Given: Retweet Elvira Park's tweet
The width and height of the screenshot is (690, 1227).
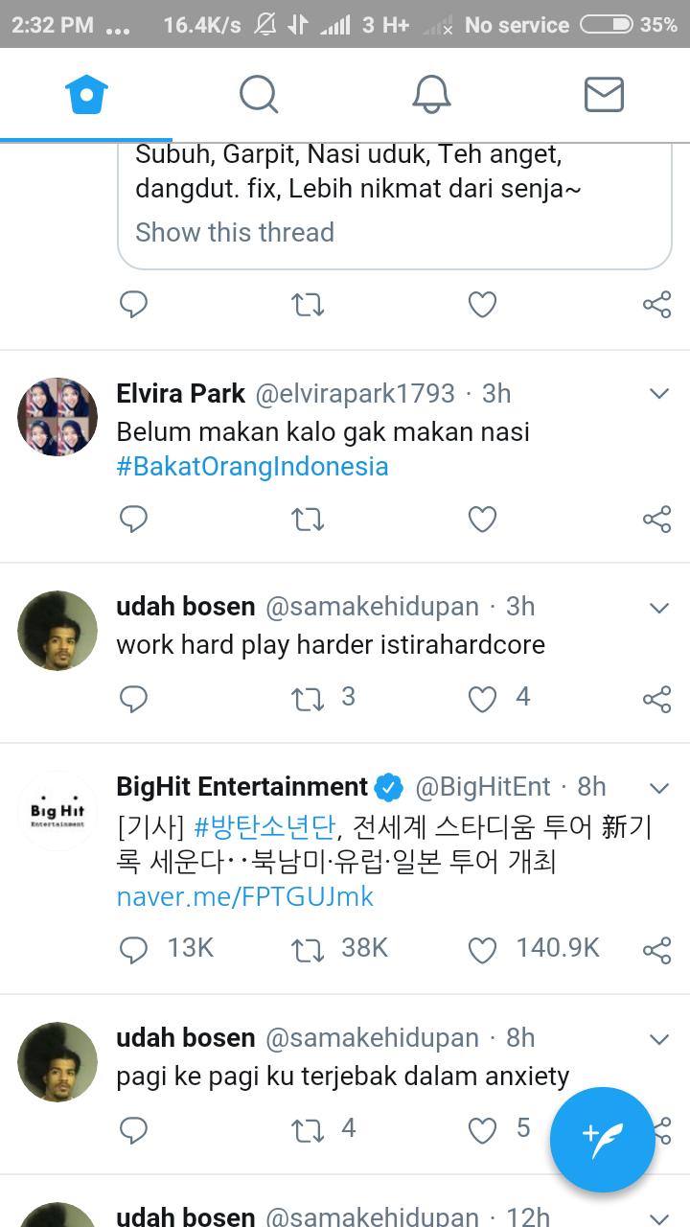Looking at the screenshot, I should 308,519.
